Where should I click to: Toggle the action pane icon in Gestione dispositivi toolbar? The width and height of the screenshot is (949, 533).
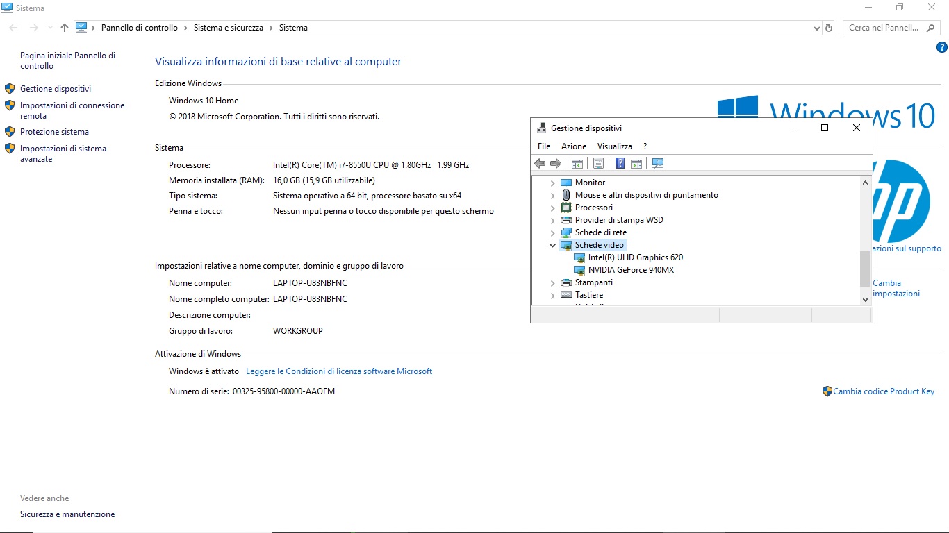pos(636,164)
